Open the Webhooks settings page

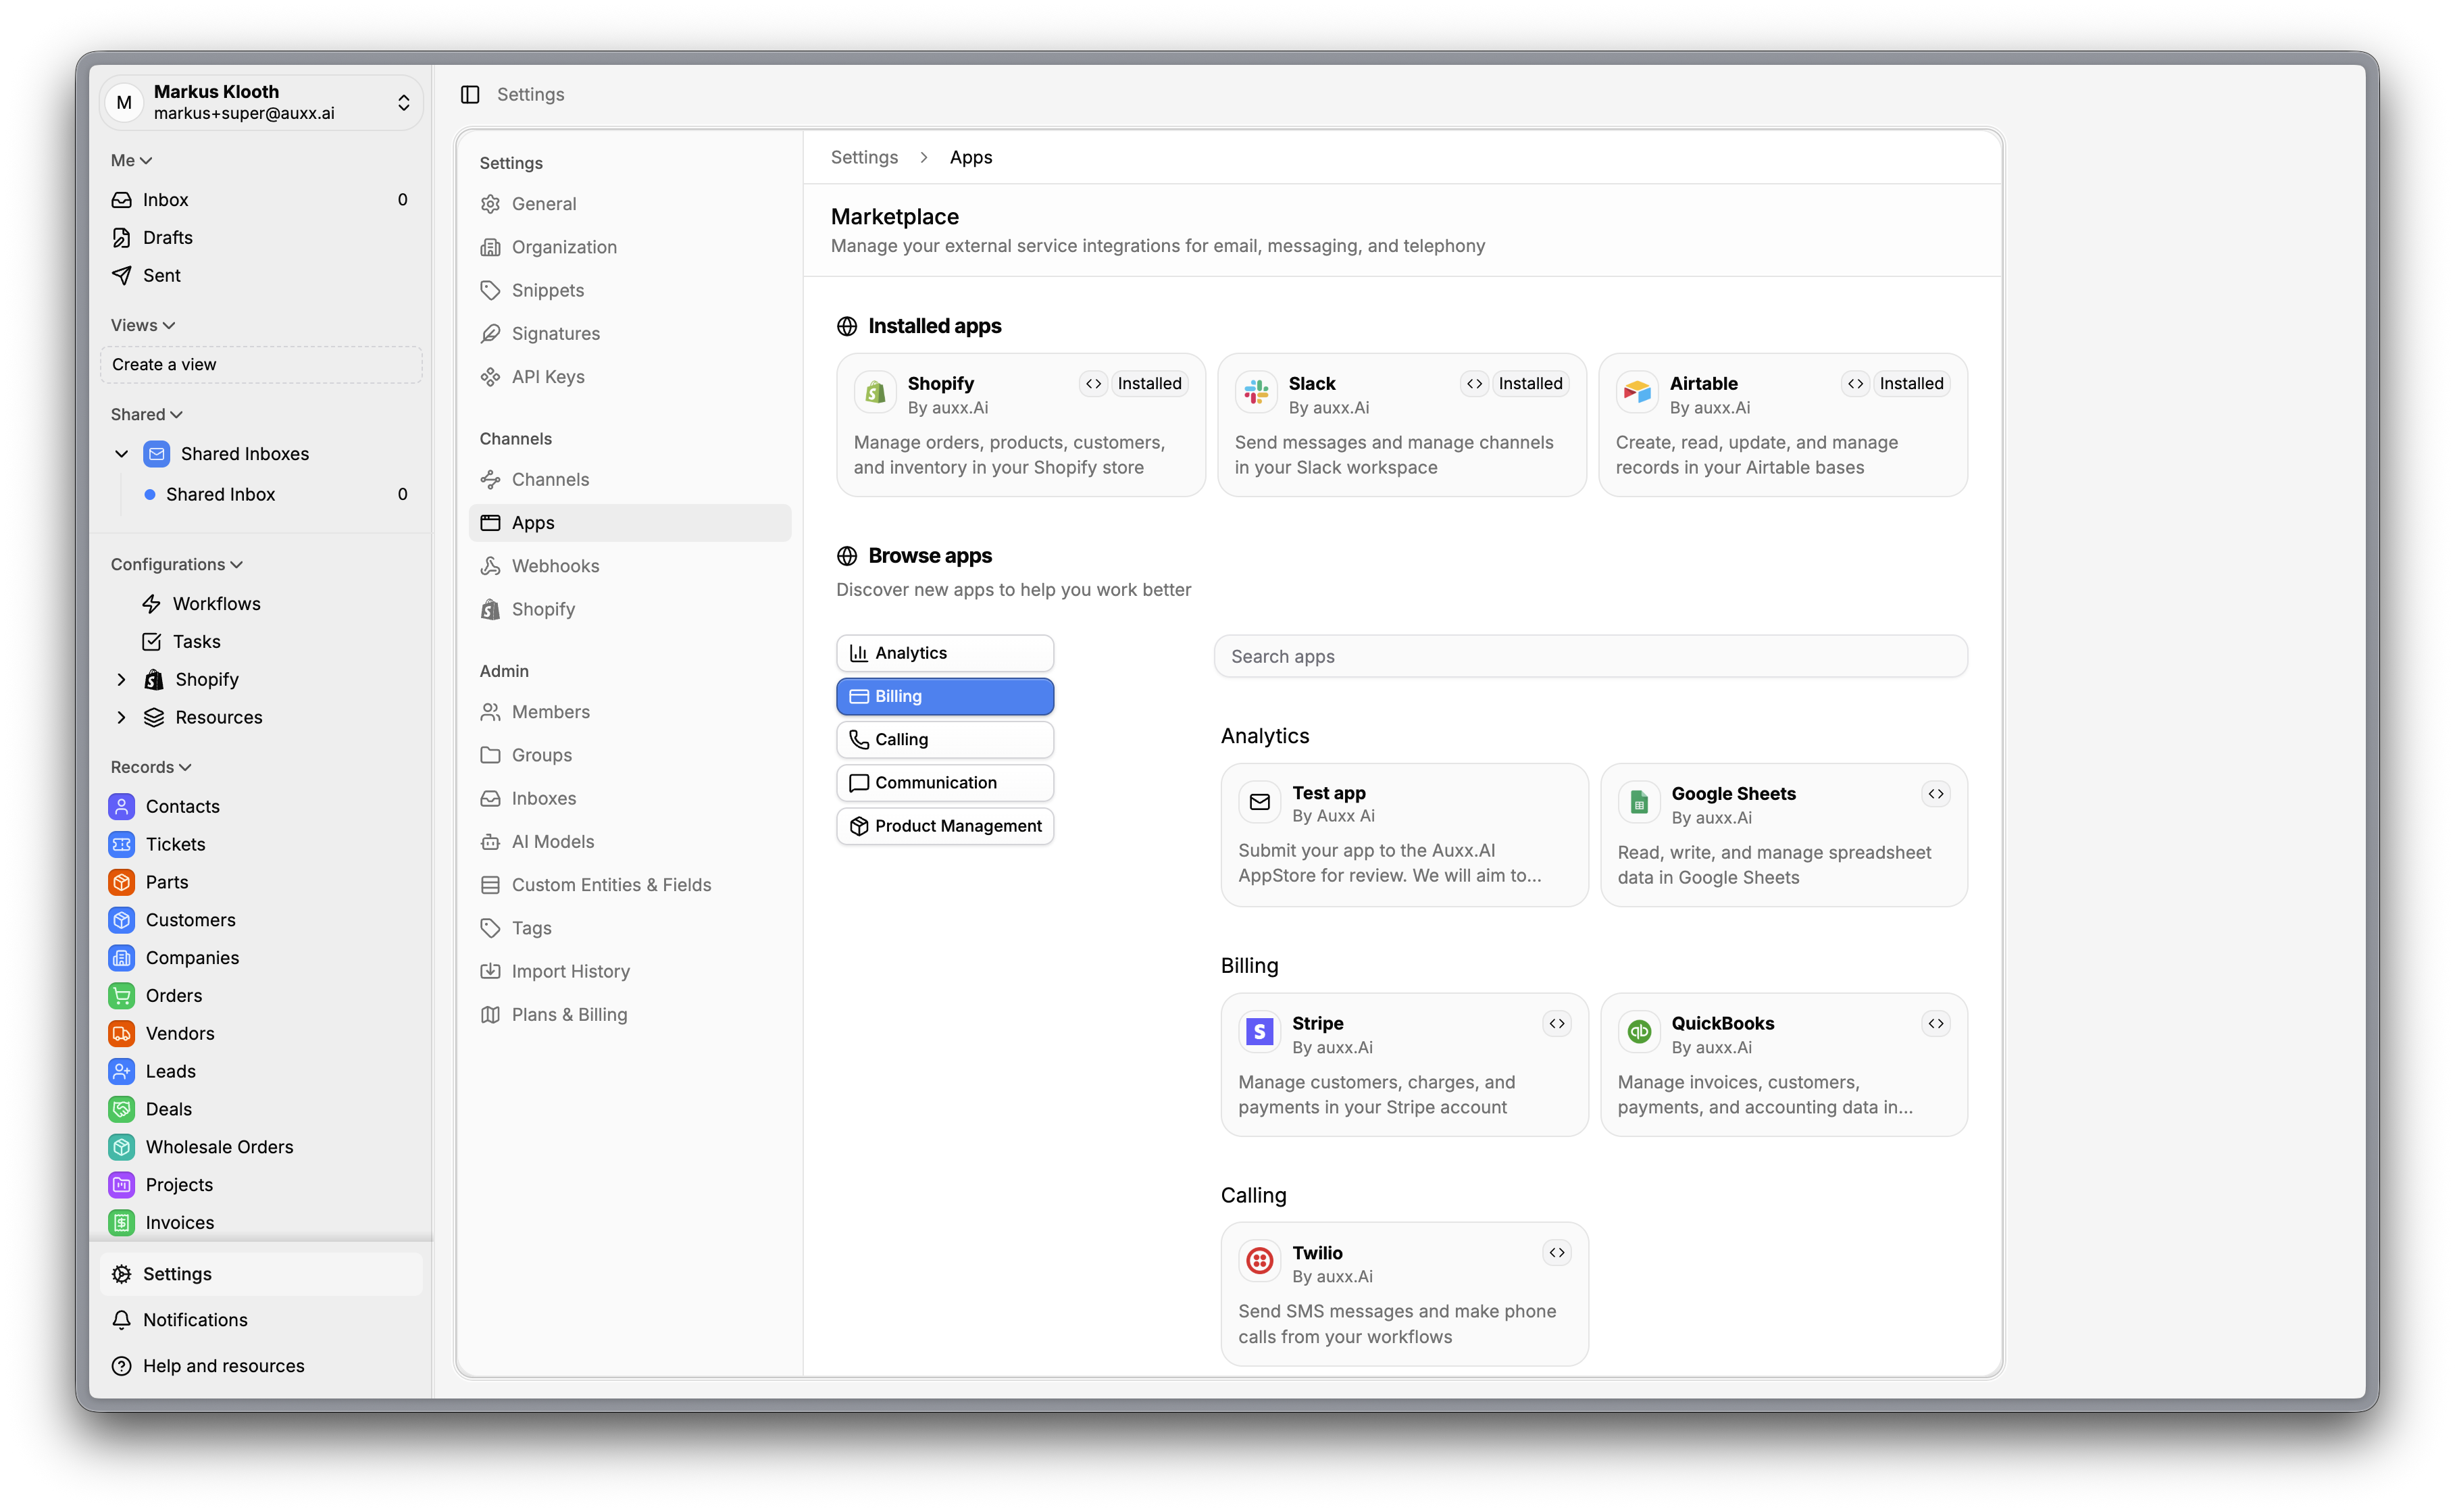[630, 566]
